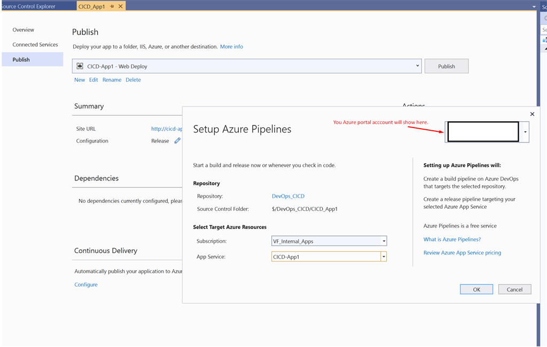Click the web deploy profile icon
The height and width of the screenshot is (347, 547).
pyautogui.click(x=80, y=66)
